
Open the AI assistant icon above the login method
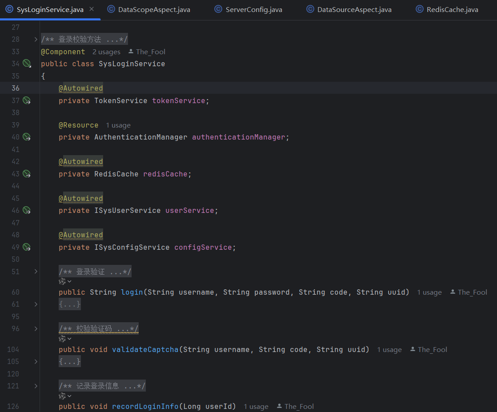pyautogui.click(x=62, y=281)
